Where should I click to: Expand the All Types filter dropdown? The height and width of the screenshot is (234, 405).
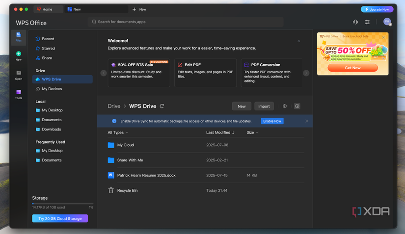tap(118, 132)
